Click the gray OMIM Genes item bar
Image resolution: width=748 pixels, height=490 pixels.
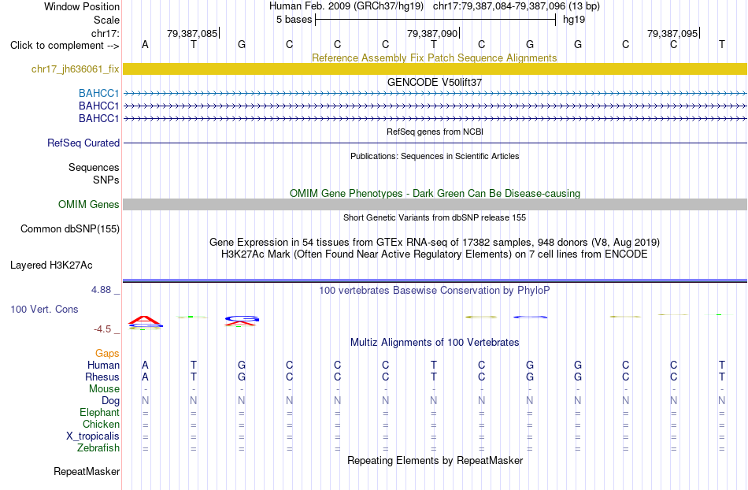(435, 204)
